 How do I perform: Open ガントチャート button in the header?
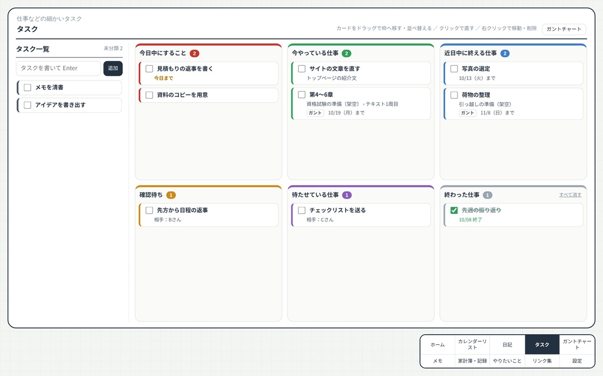pyautogui.click(x=564, y=29)
